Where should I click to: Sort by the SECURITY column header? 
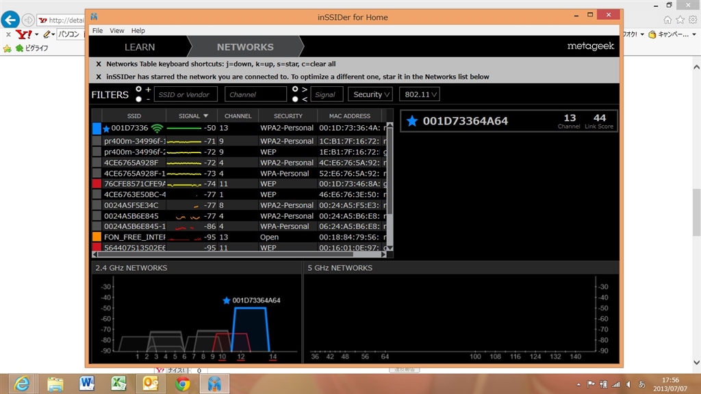288,116
